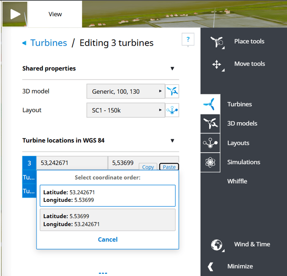The height and width of the screenshot is (276, 287).
Task: Click the Minimize label
Action: coord(240,266)
